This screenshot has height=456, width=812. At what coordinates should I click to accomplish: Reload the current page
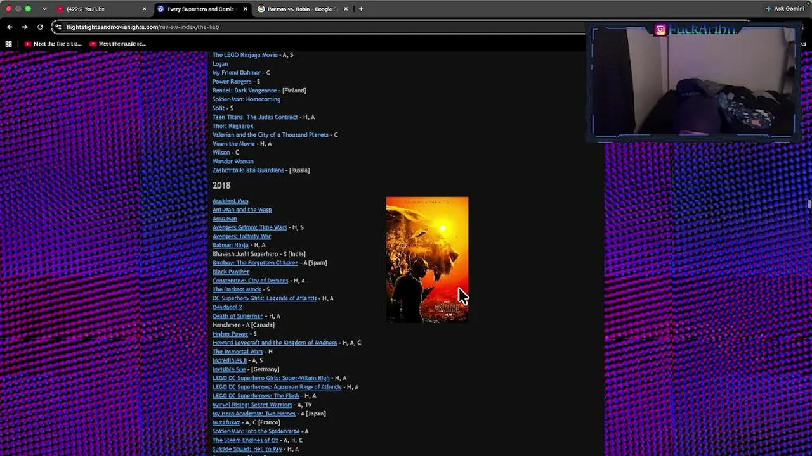click(x=40, y=27)
